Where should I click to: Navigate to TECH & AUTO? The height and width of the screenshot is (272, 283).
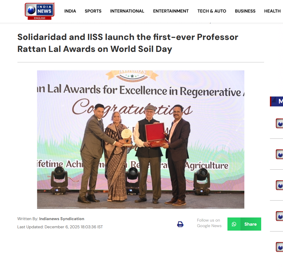pos(212,11)
